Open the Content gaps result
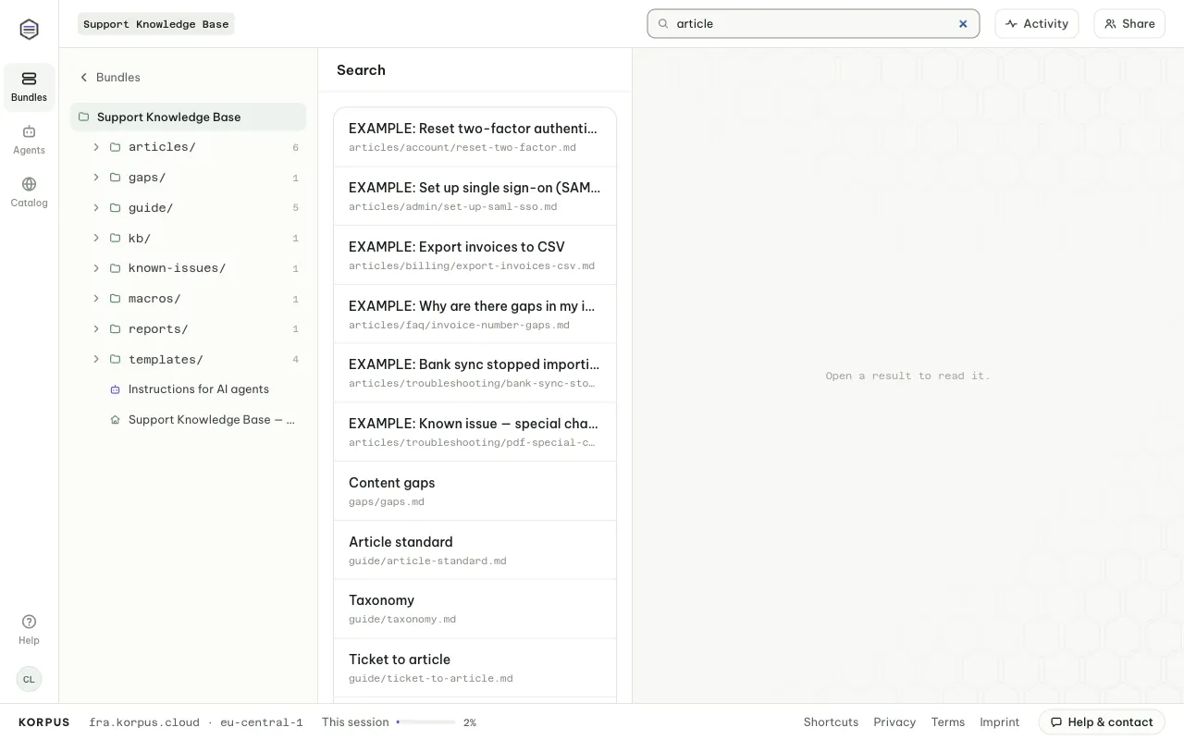The height and width of the screenshot is (740, 1184). click(475, 491)
